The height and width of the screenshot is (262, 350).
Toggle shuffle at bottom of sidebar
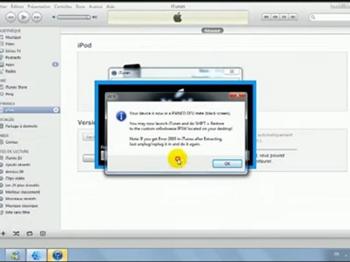16,234
